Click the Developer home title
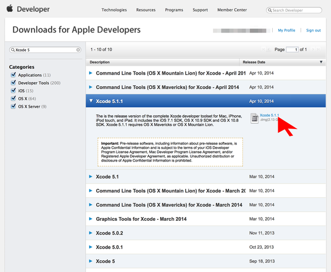The width and height of the screenshot is (331, 272). [33, 9]
